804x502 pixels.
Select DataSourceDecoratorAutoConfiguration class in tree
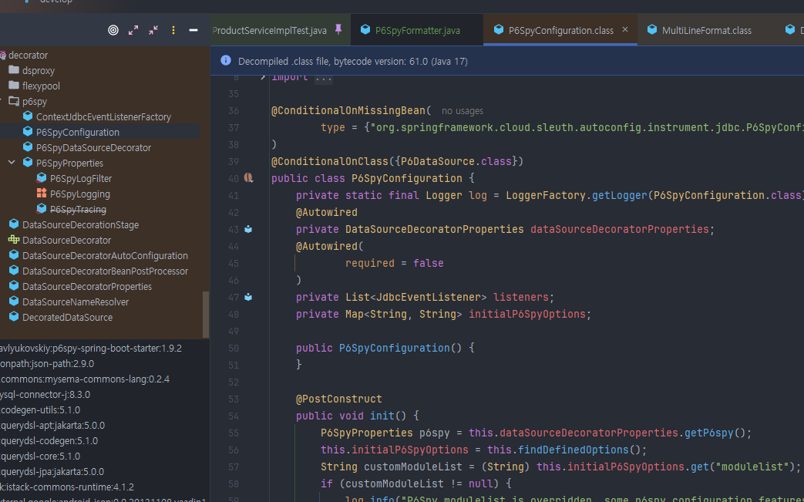click(x=105, y=255)
